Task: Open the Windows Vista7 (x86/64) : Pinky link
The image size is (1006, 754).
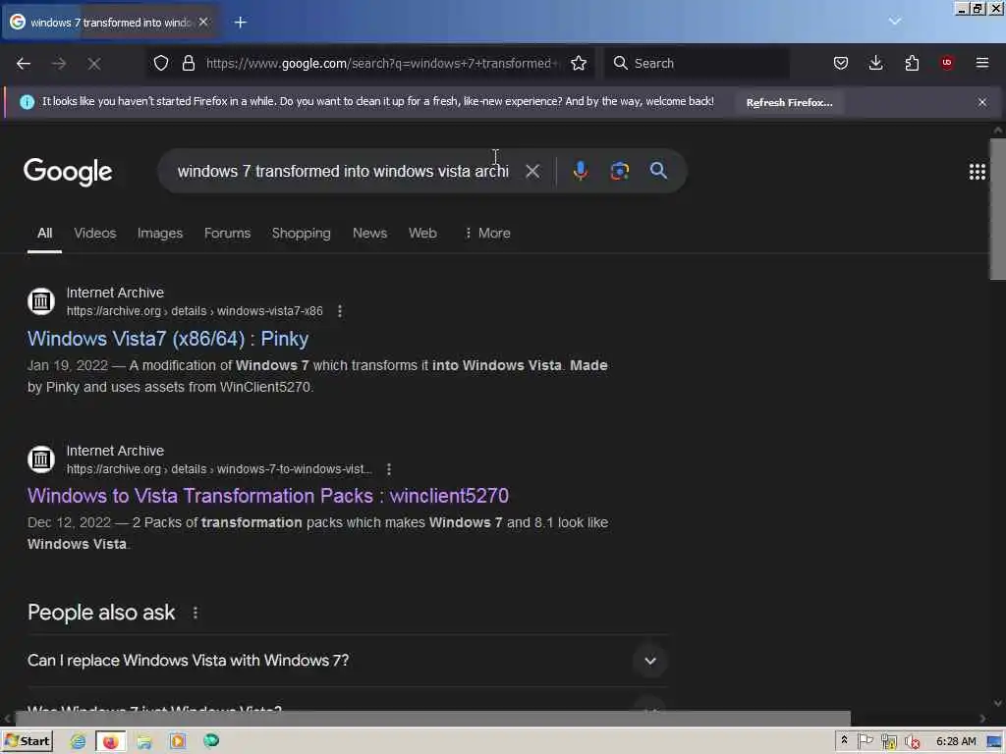Action: [x=168, y=339]
